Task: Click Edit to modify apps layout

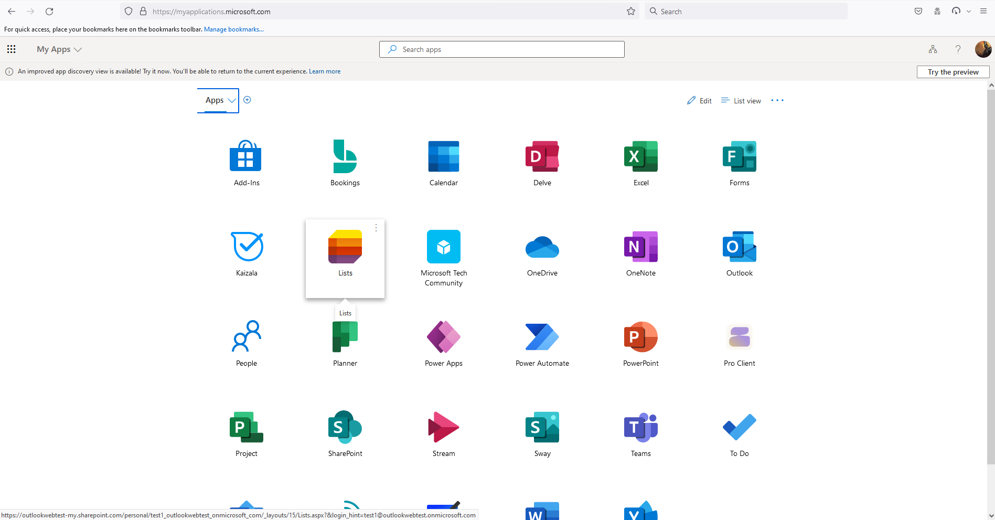Action: [699, 100]
